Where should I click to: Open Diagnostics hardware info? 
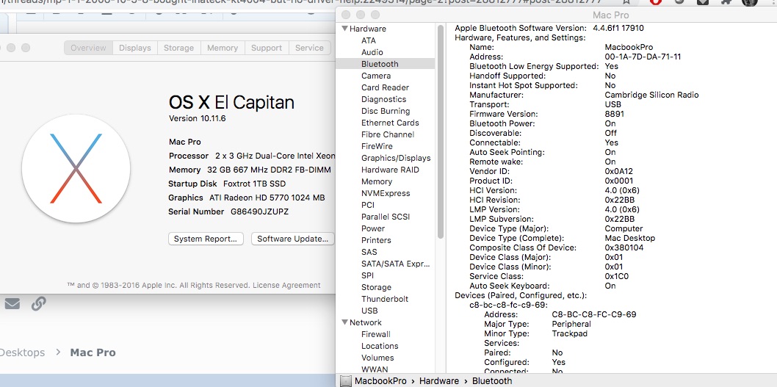383,99
